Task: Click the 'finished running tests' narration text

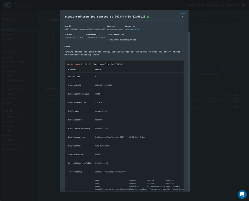Action: click(x=122, y=40)
